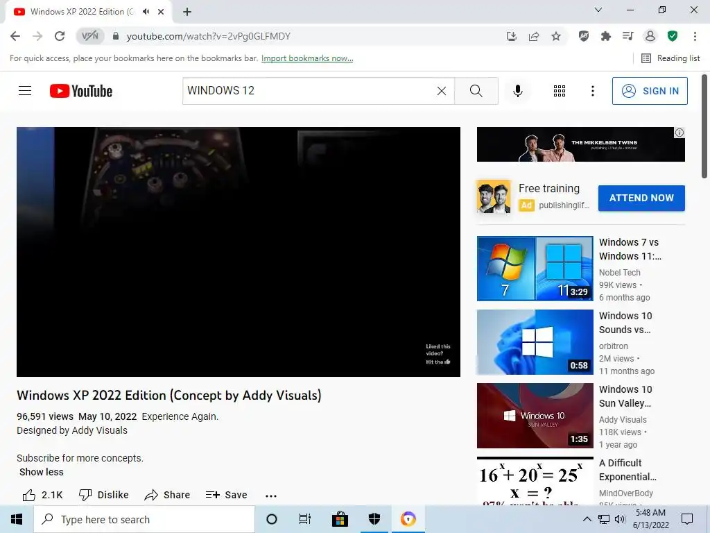Search with voice microphone icon

pos(517,91)
